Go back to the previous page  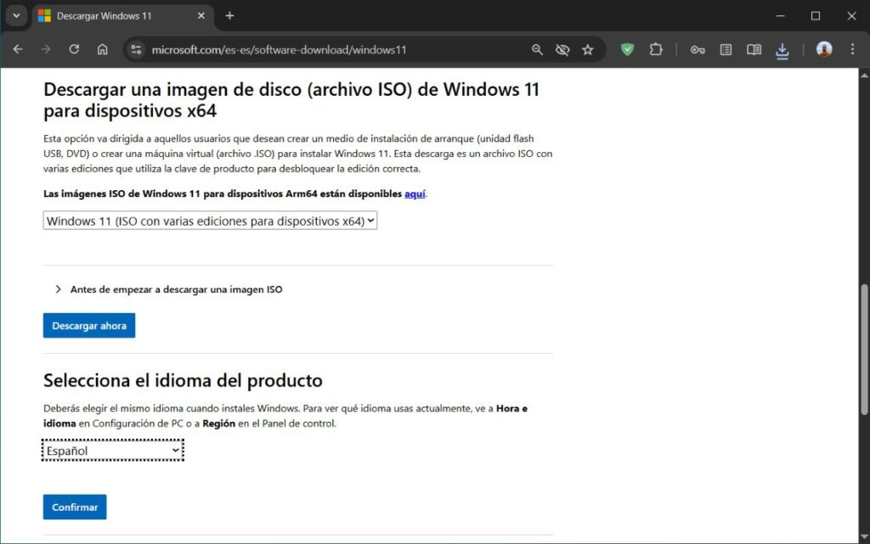pyautogui.click(x=18, y=49)
